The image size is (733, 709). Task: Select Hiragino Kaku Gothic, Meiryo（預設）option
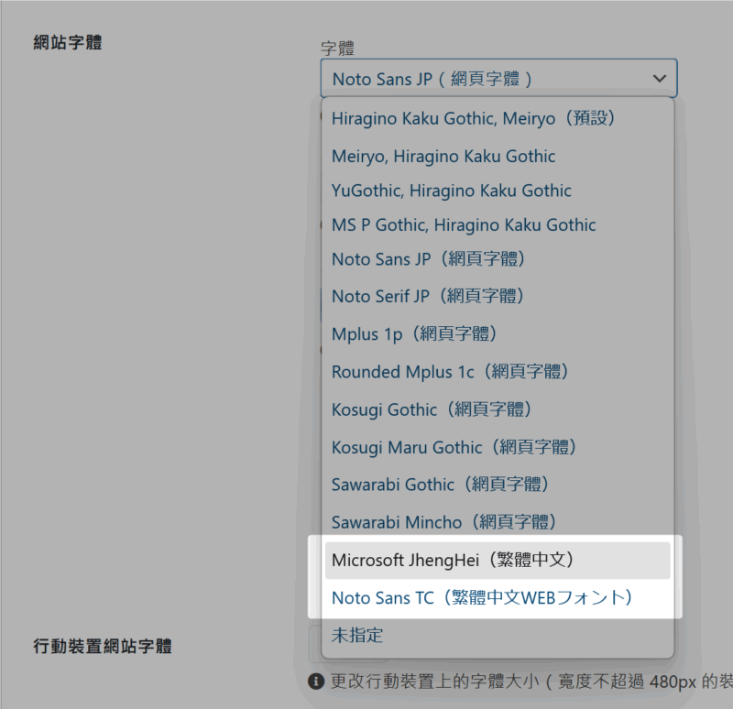click(498, 118)
